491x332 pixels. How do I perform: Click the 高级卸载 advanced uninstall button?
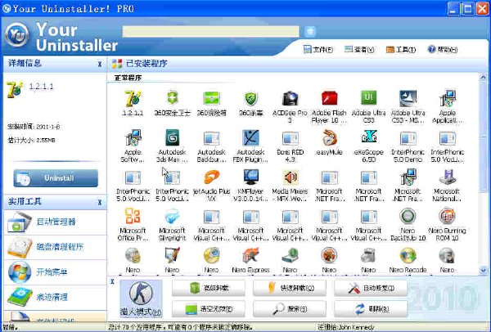click(209, 288)
